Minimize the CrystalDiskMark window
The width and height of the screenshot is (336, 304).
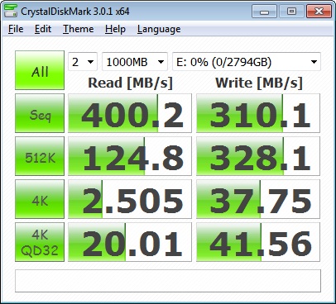pyautogui.click(x=264, y=12)
